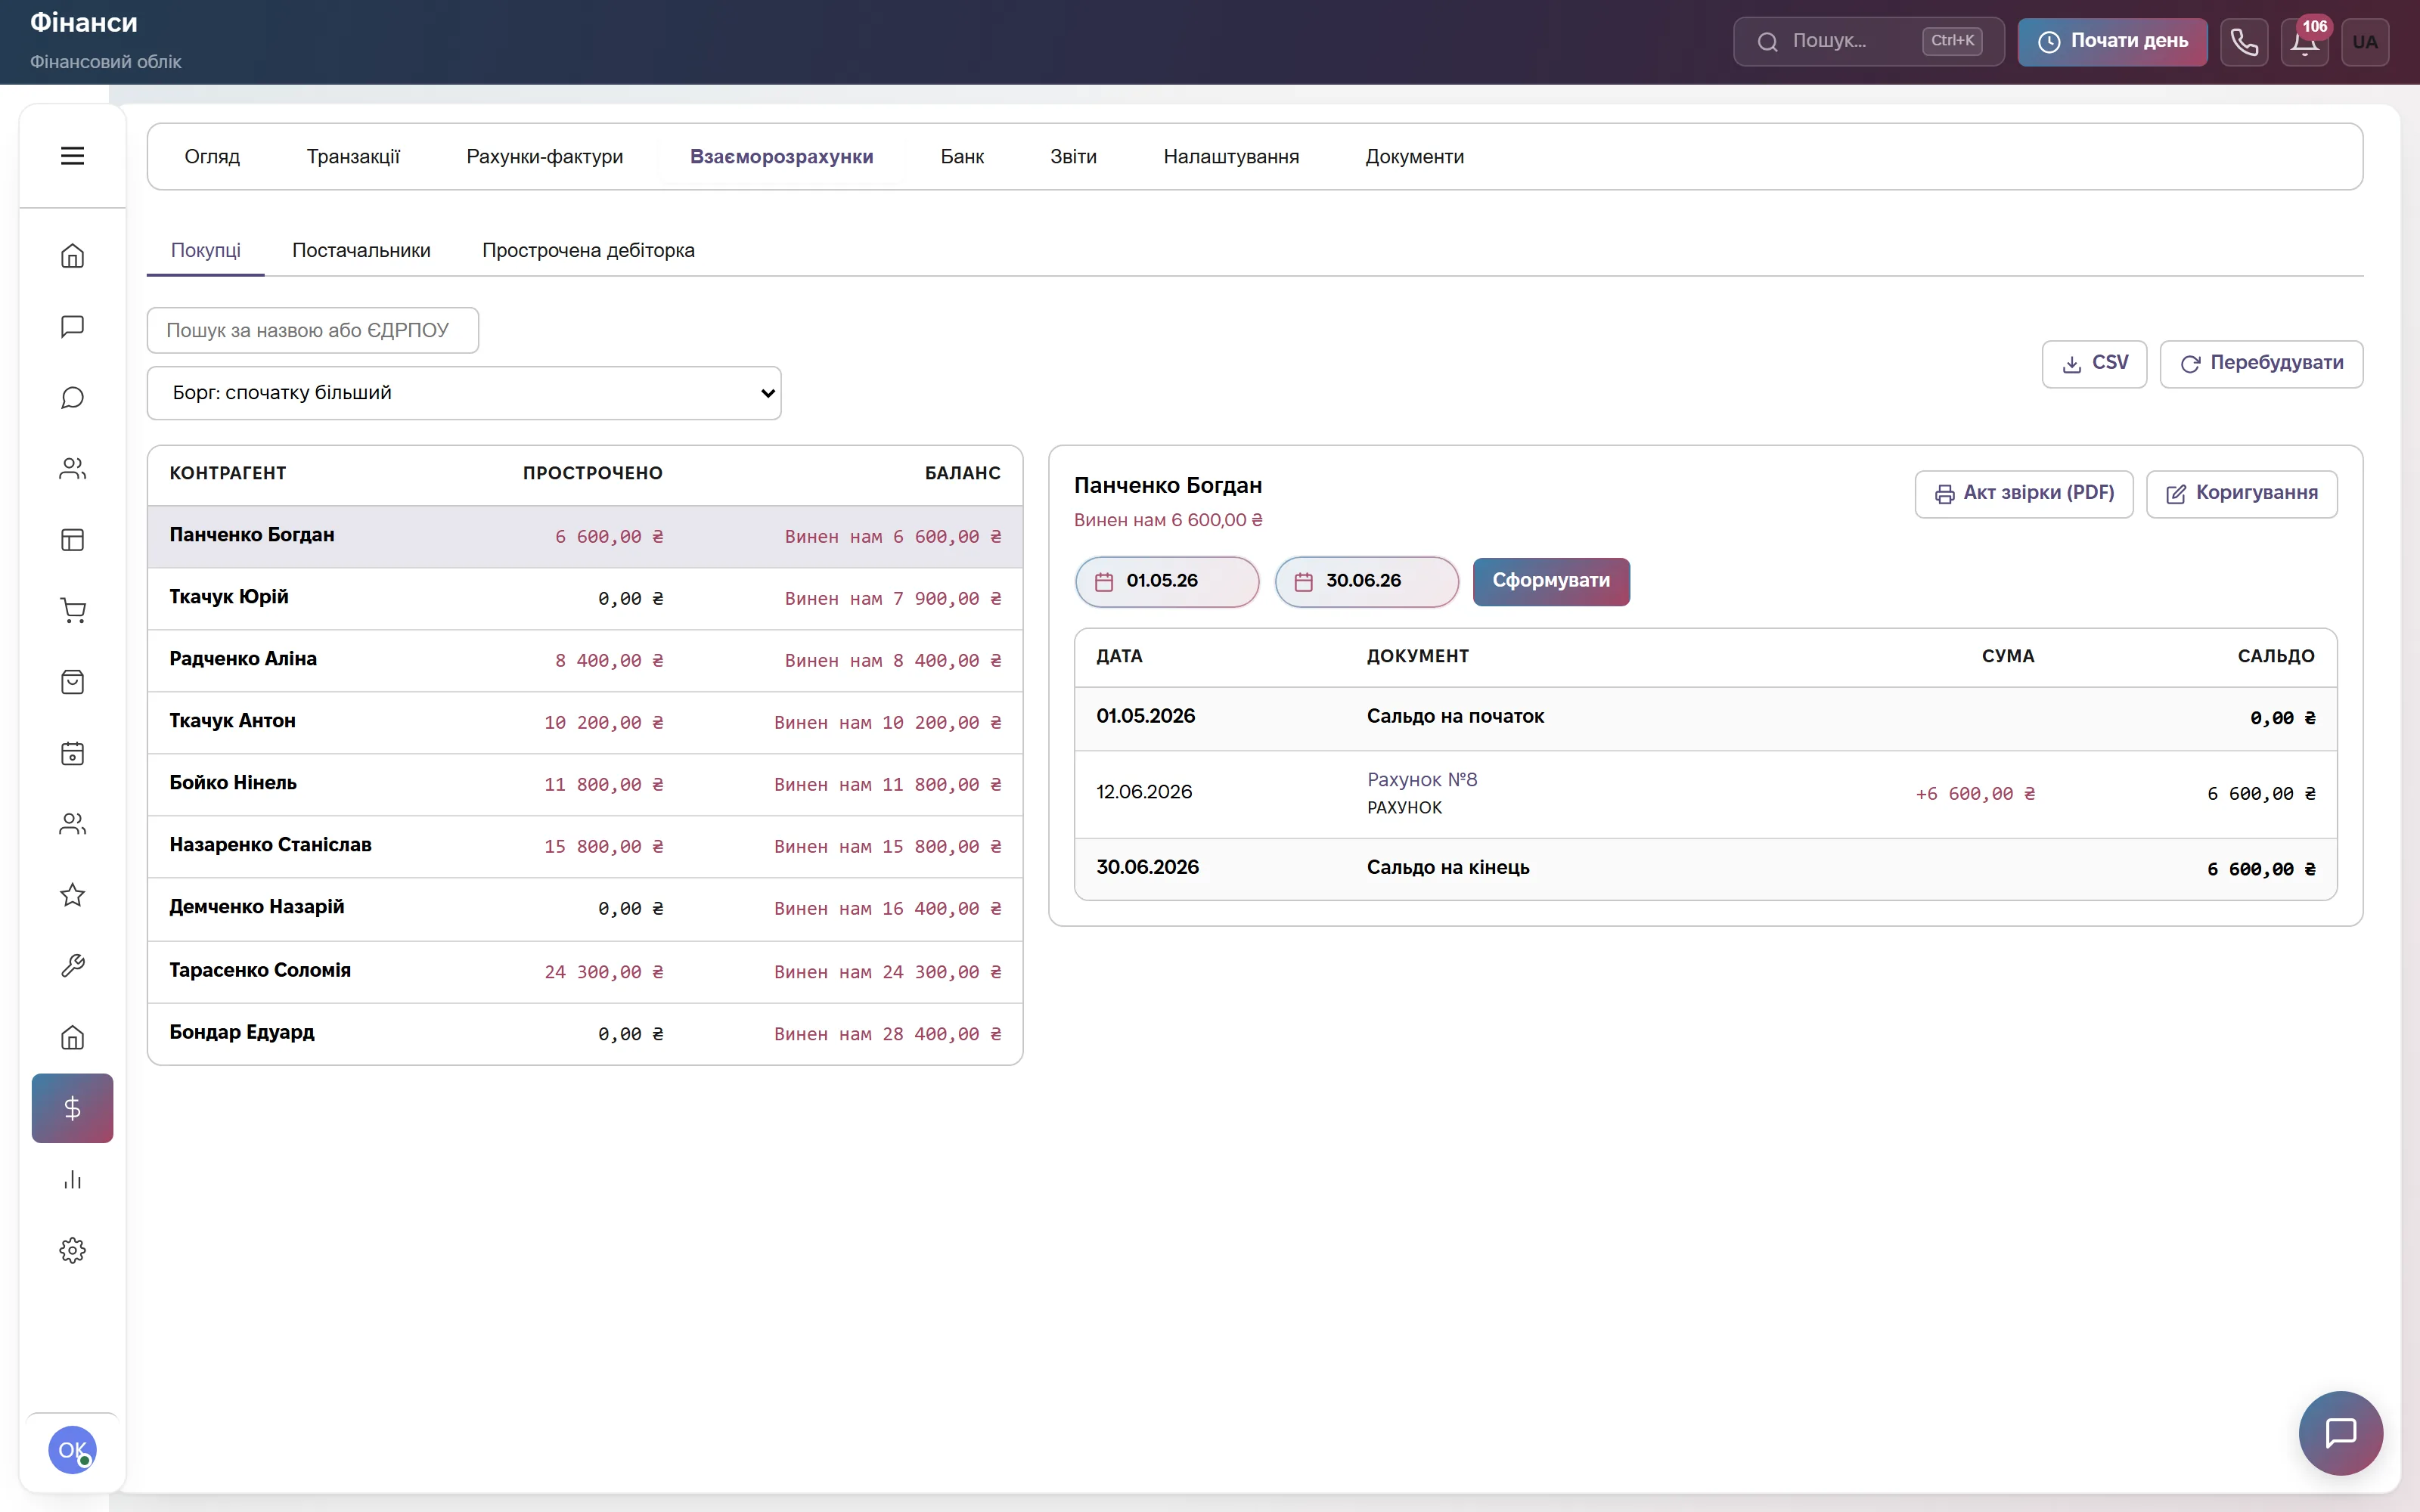Select the Радченко Аліна row
Screen dimensions: 2420x1512
585,660
